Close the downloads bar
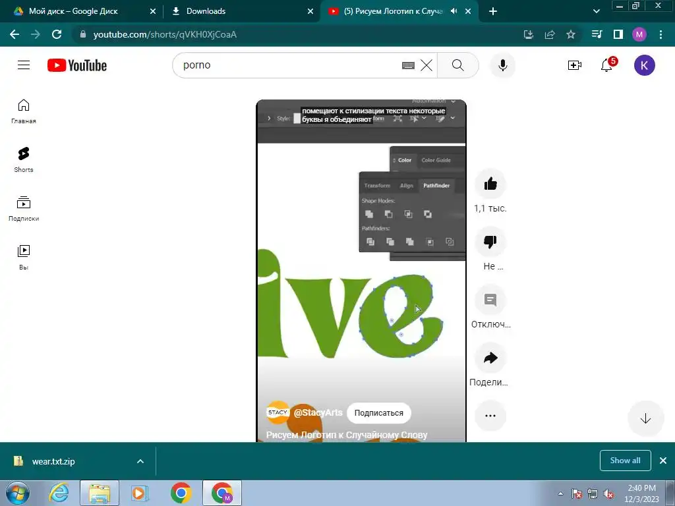675x506 pixels. point(663,461)
